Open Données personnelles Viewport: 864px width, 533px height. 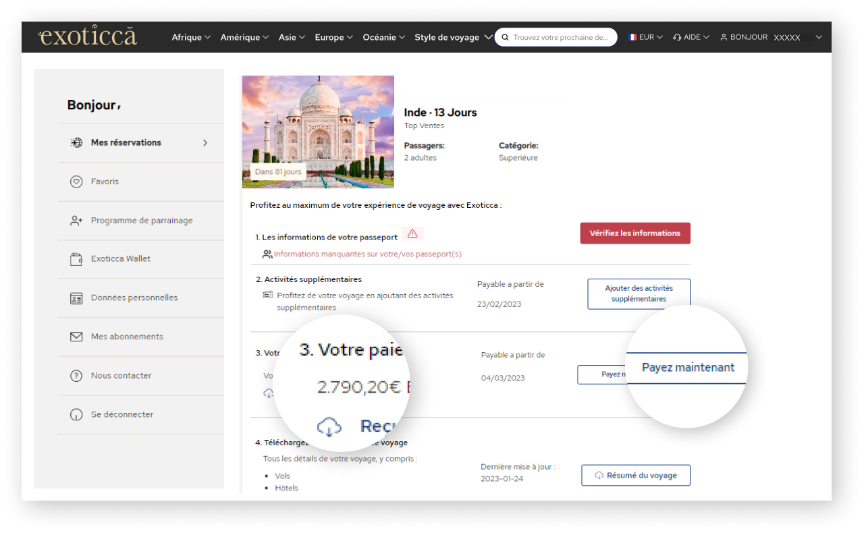(140, 298)
